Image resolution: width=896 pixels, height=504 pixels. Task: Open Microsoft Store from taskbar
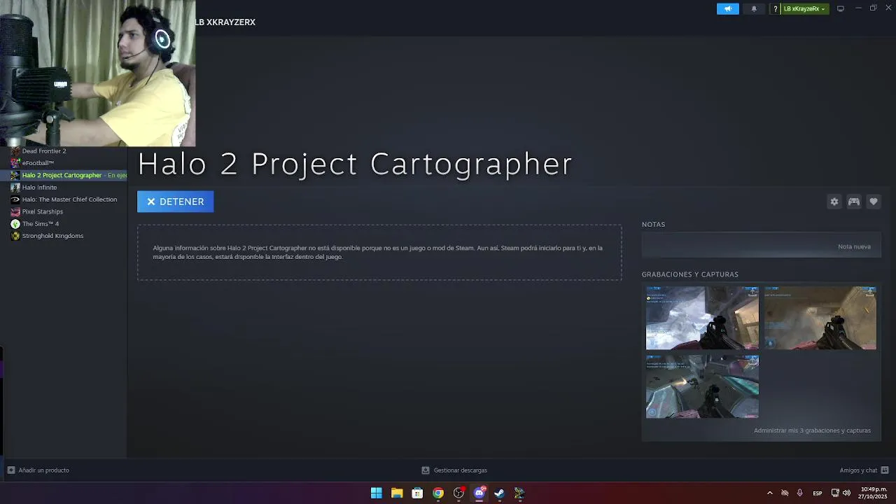417,493
